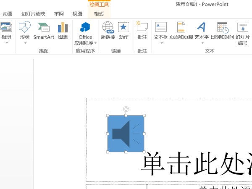
Task: Switch to the 幻灯片放映 tab
Action: pos(33,14)
